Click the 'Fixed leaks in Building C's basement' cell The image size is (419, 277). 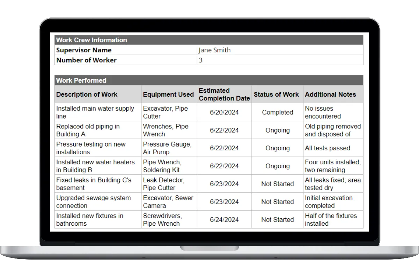[x=94, y=184]
